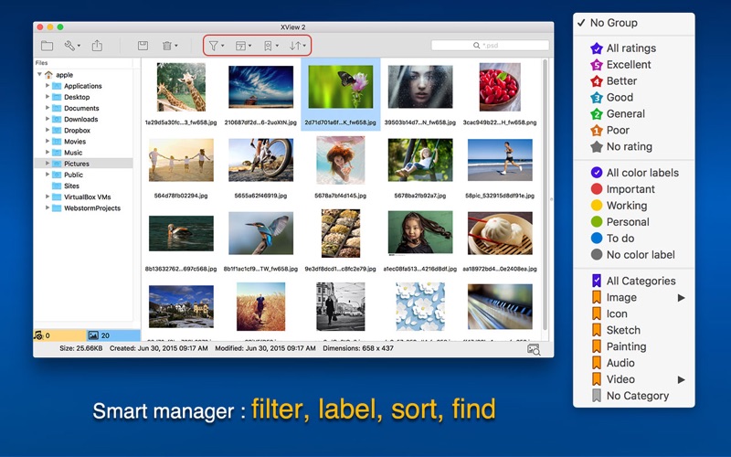
Task: Click the images count tab showing 20
Action: coord(113,335)
